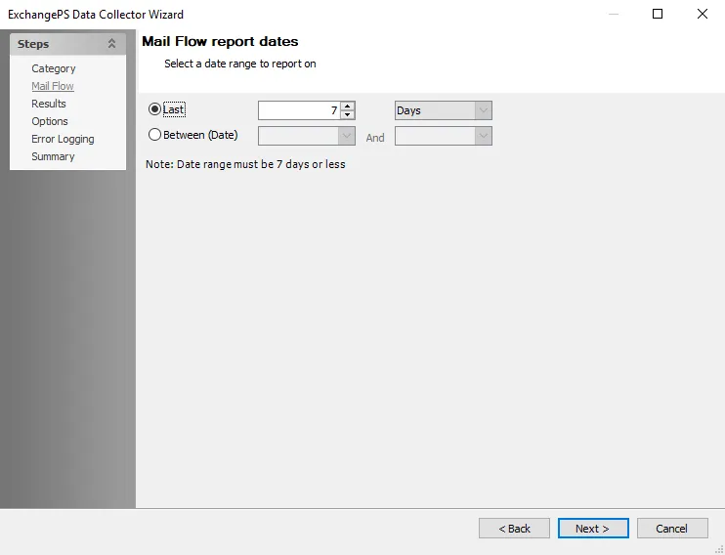Select the Summary step

(x=53, y=156)
